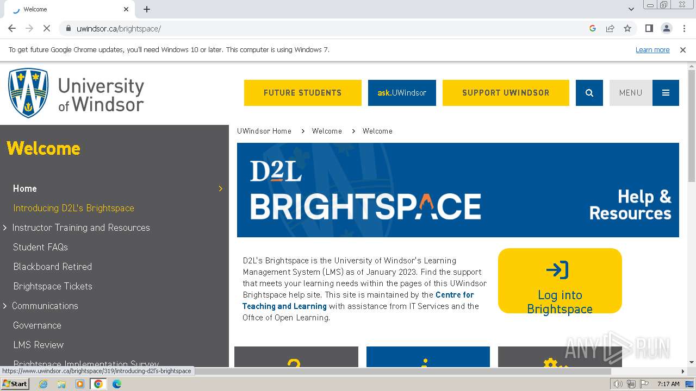Open Centre for Teaching and Learning link
The image size is (696, 391).
[358, 300]
